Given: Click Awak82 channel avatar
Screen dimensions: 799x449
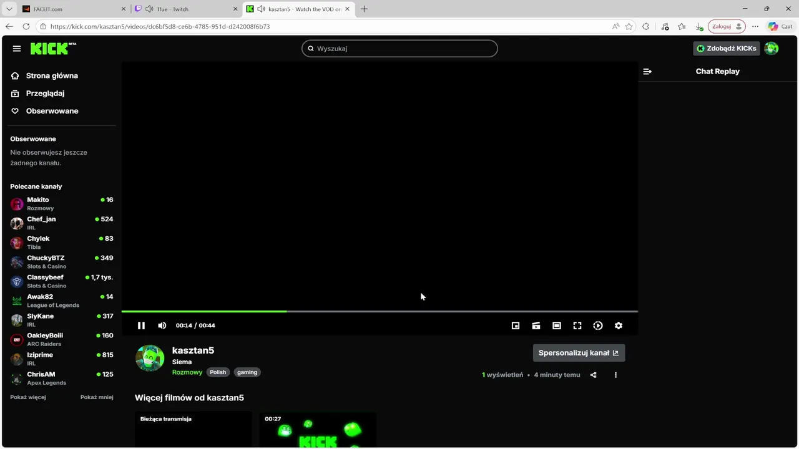Looking at the screenshot, I should tap(17, 301).
